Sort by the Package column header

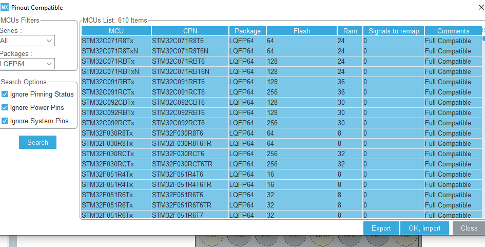click(247, 31)
